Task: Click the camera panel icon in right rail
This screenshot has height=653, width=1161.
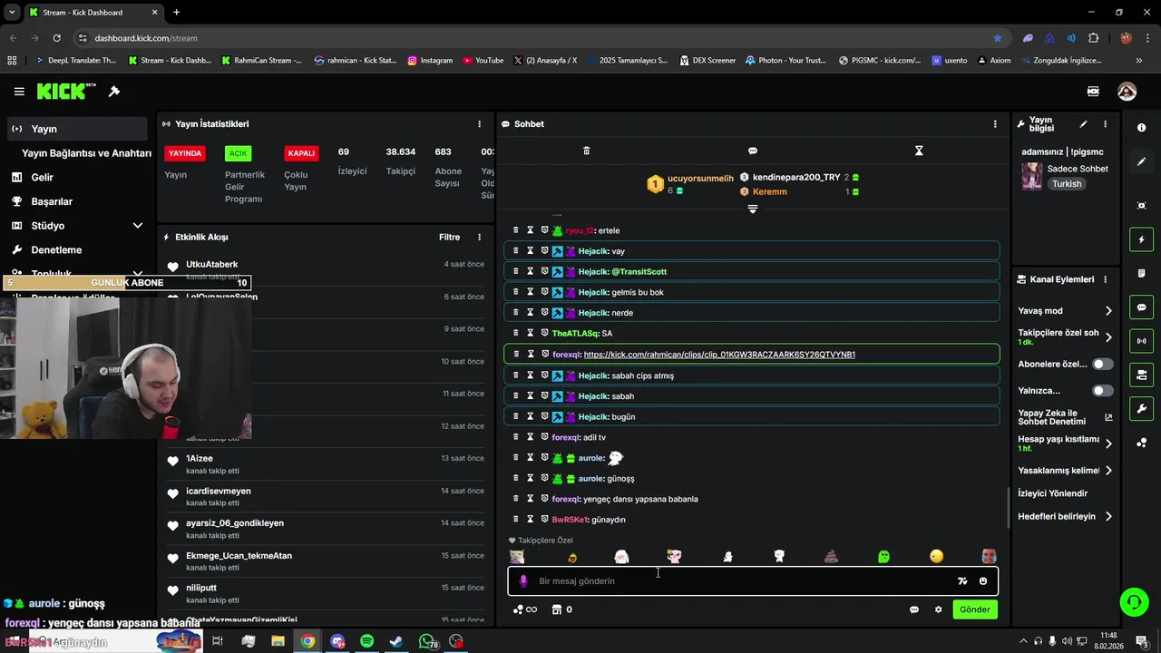Action: [1141, 375]
